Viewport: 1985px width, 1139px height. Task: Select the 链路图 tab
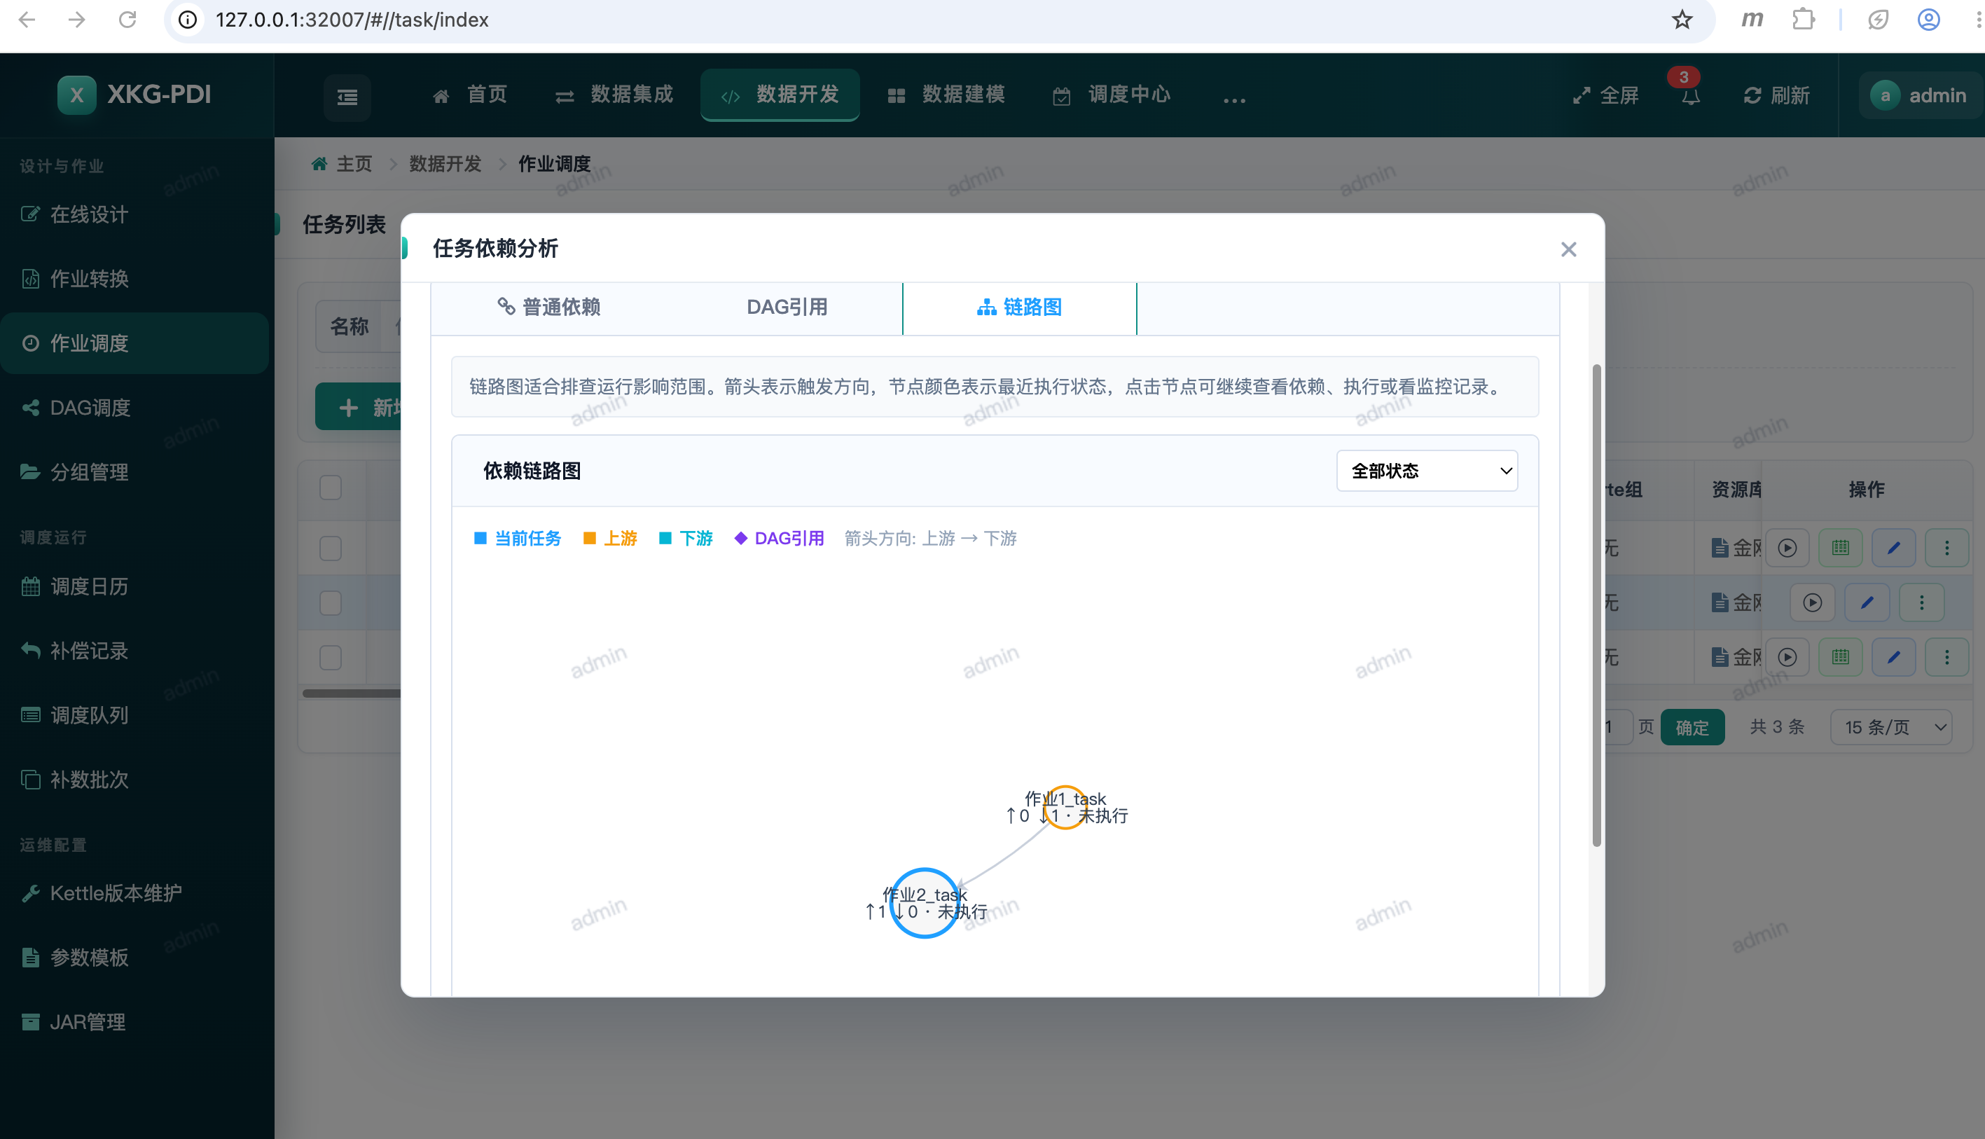point(1019,308)
